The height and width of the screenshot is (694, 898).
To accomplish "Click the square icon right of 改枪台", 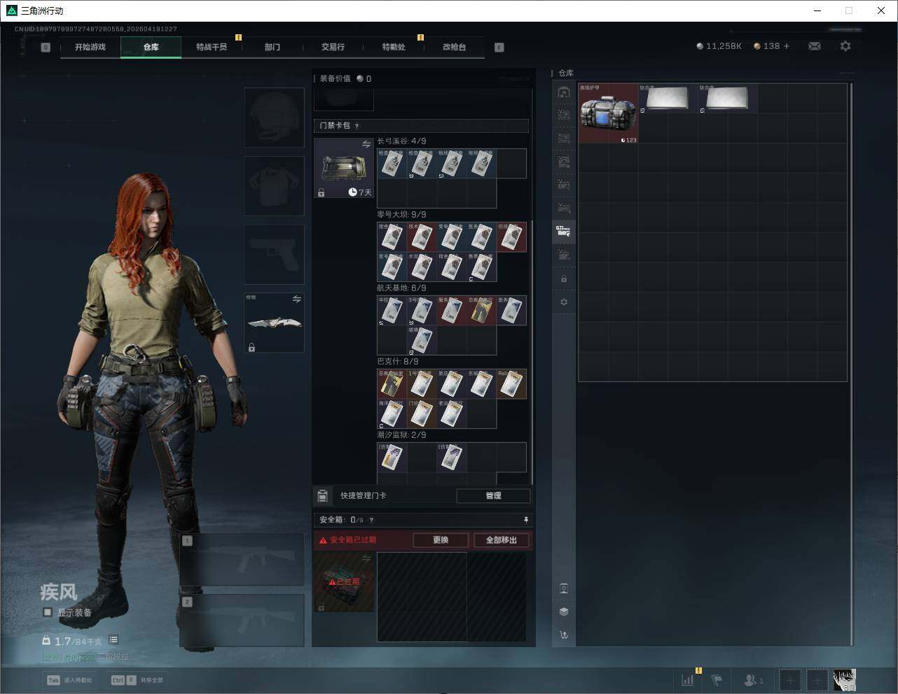I will tap(499, 48).
